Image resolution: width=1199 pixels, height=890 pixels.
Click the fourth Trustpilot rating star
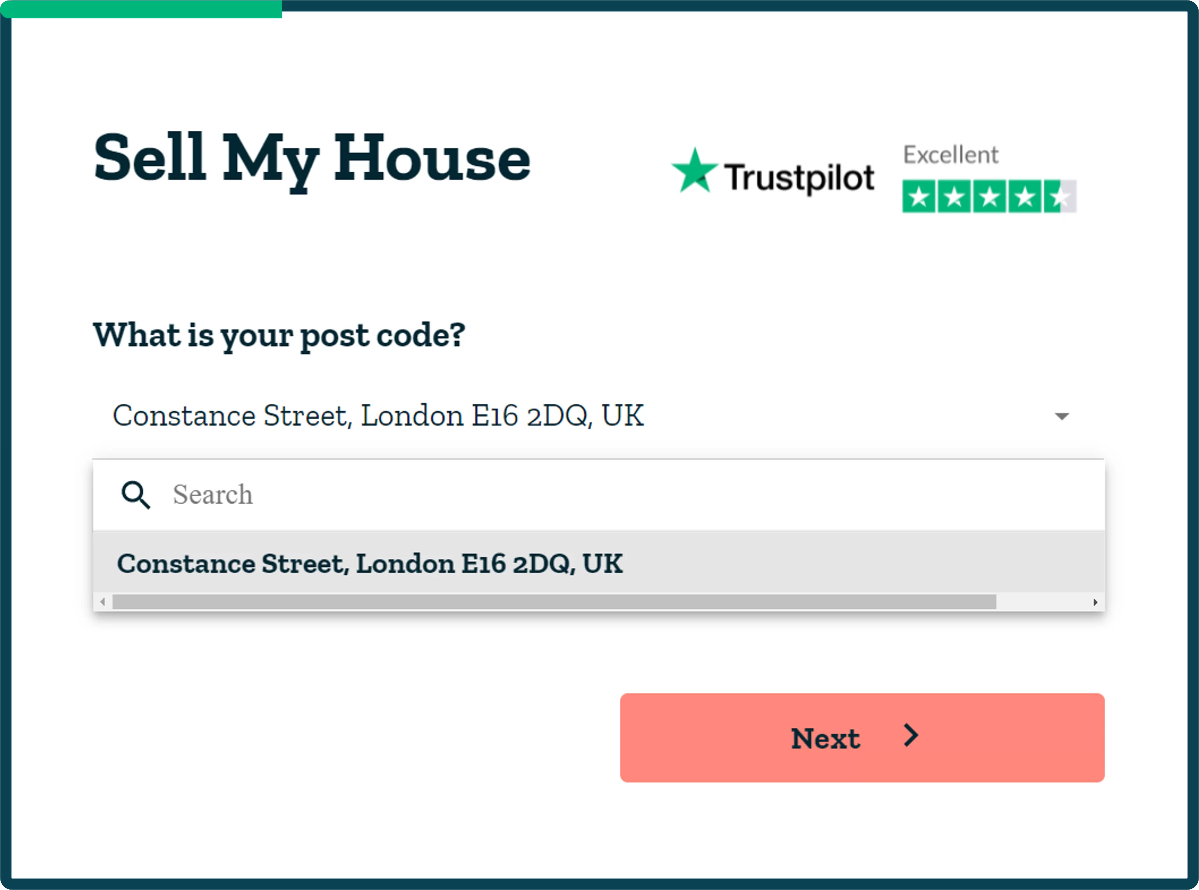coord(1024,197)
